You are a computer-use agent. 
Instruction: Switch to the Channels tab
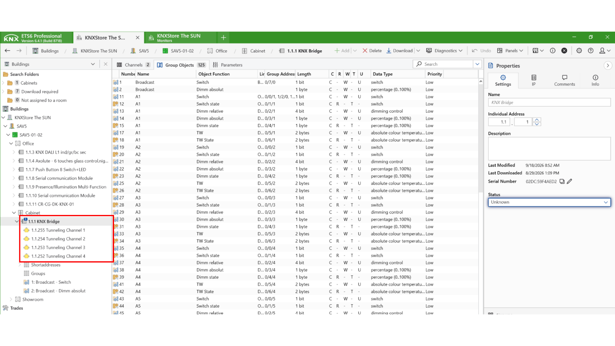point(133,65)
